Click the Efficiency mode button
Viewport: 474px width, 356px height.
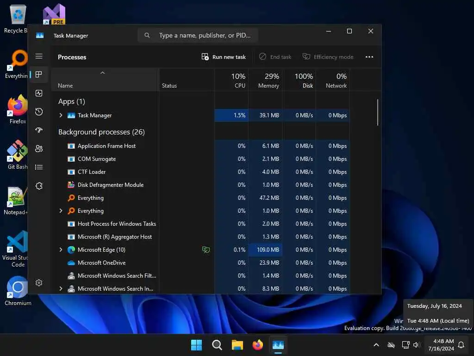328,57
